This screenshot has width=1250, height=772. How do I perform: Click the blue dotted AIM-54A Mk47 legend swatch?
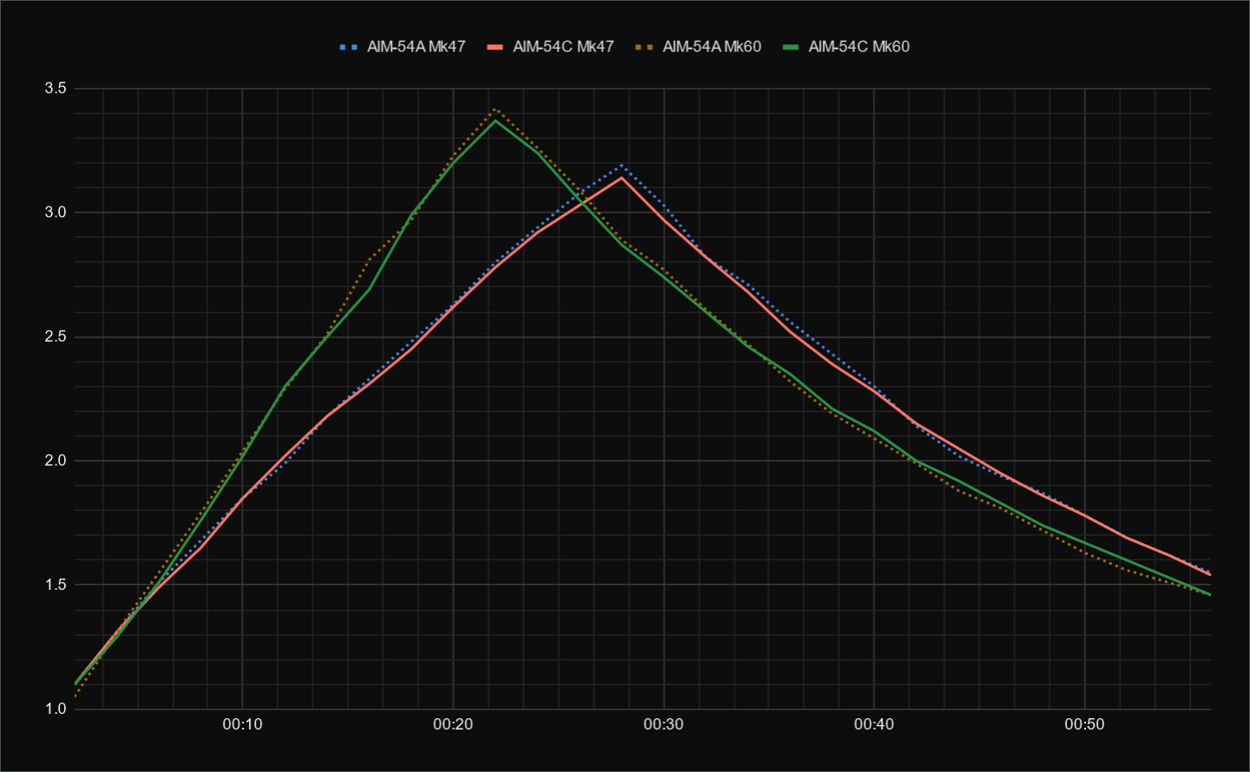(x=348, y=47)
